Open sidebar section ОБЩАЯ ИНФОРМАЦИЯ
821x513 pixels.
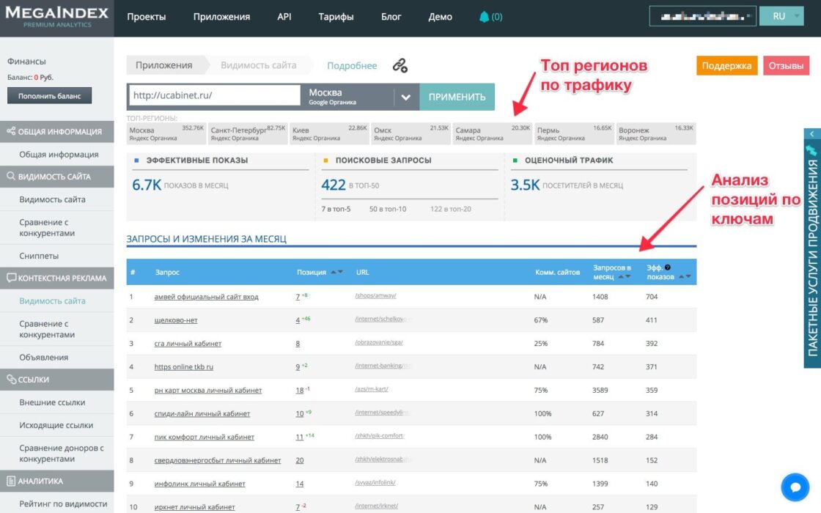(56, 131)
